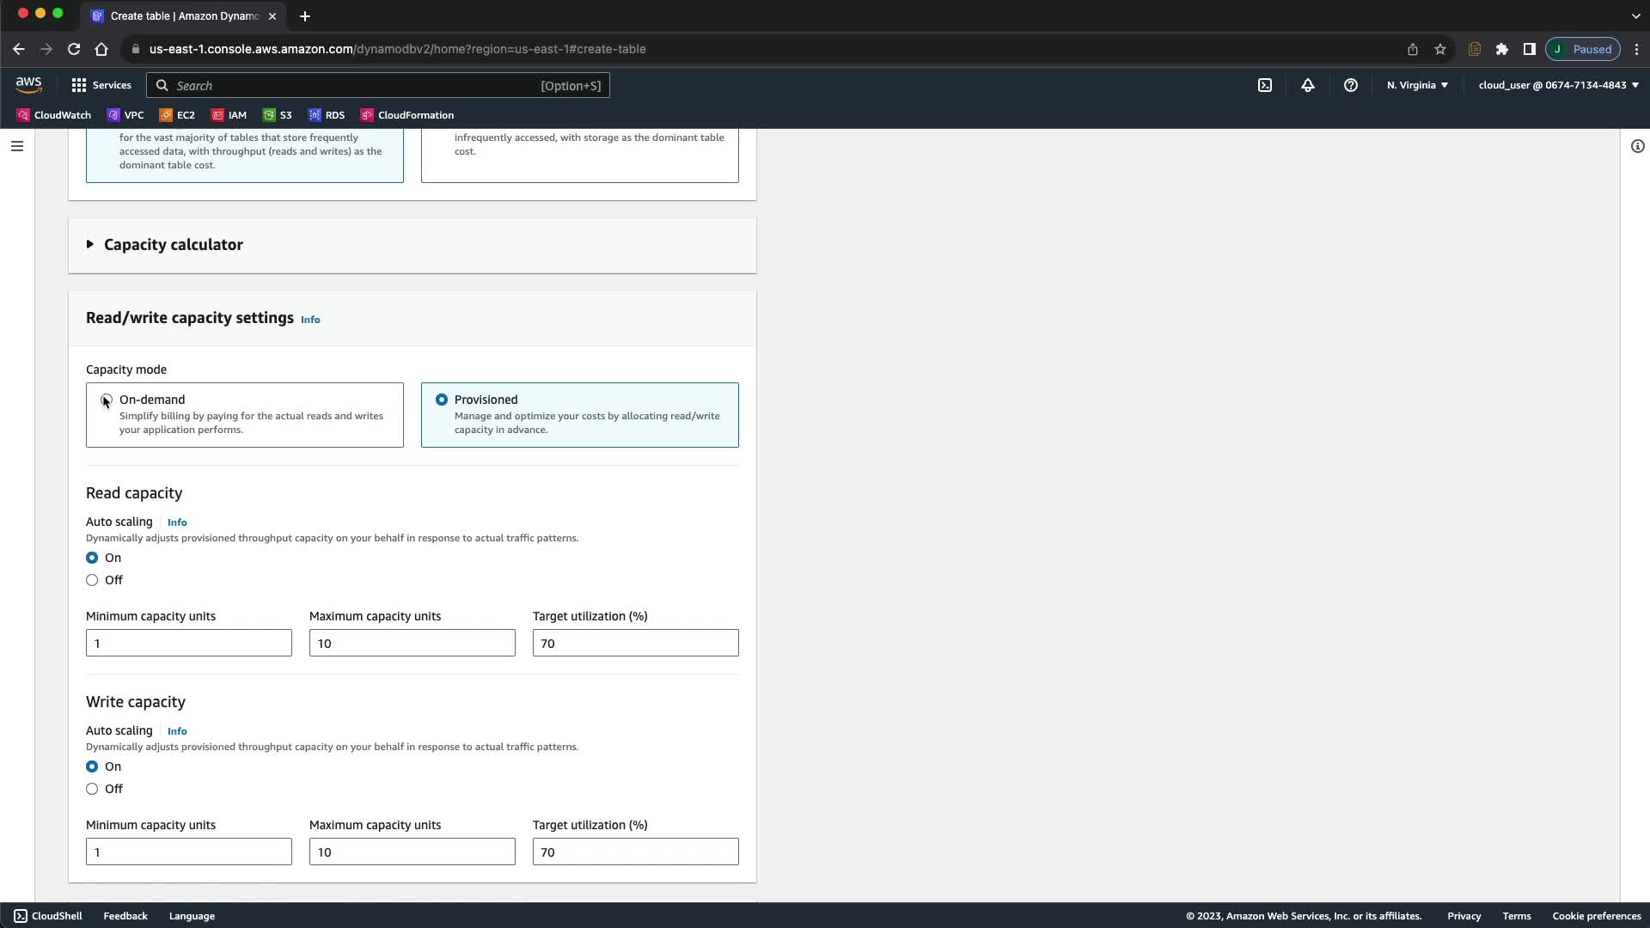Open the AWS Services grid menu

(101, 85)
